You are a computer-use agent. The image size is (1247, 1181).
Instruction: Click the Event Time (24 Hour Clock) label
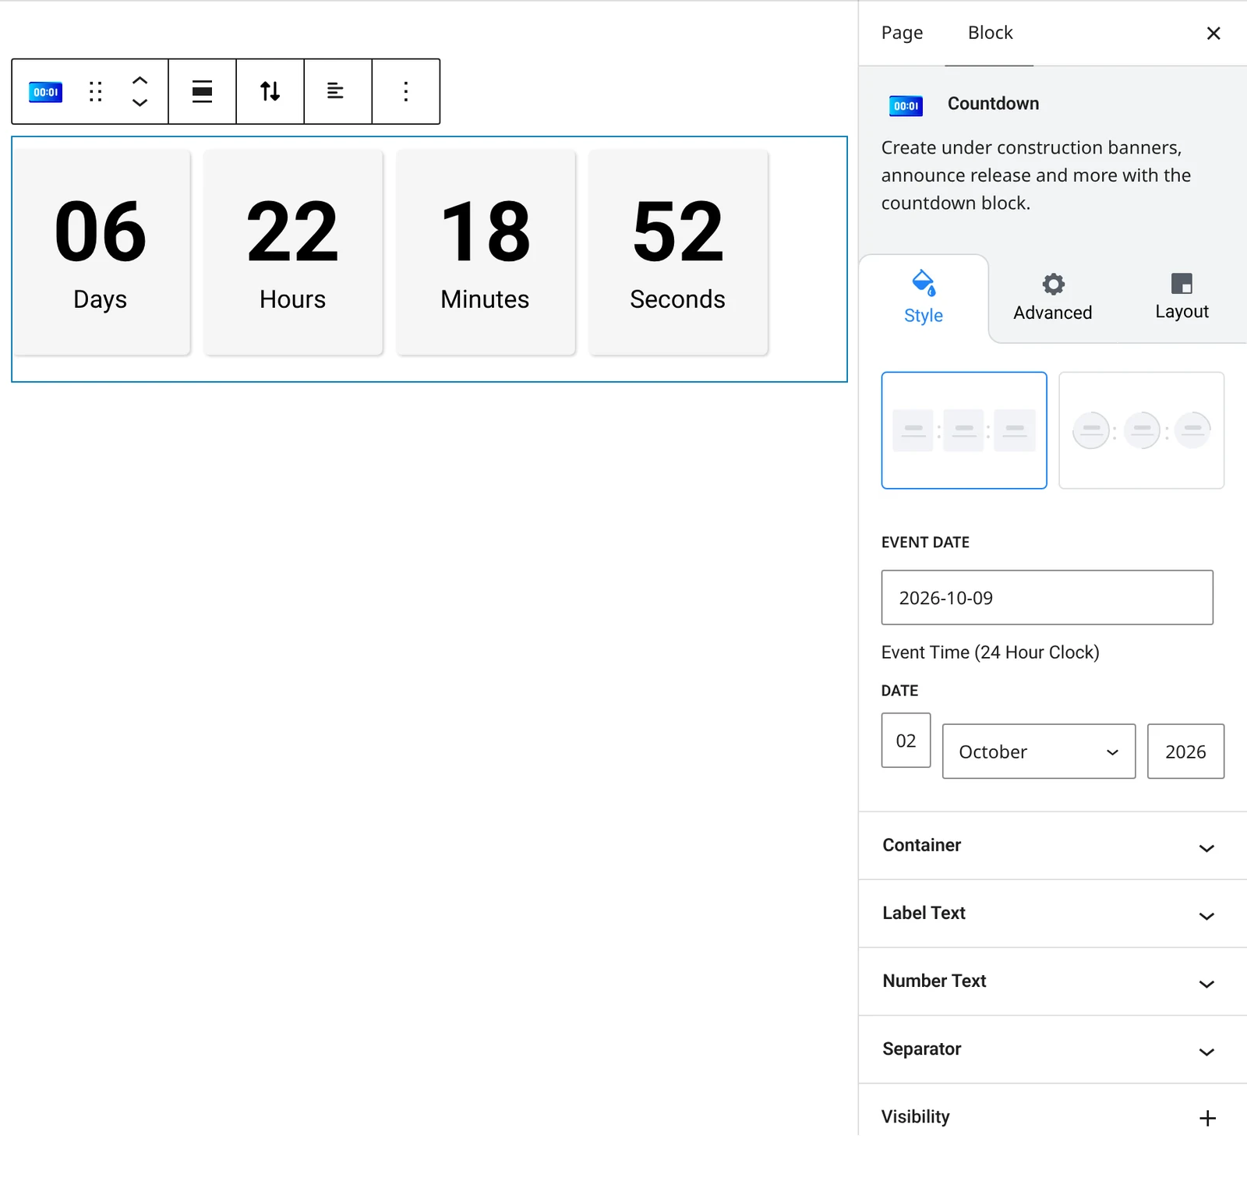pos(990,652)
